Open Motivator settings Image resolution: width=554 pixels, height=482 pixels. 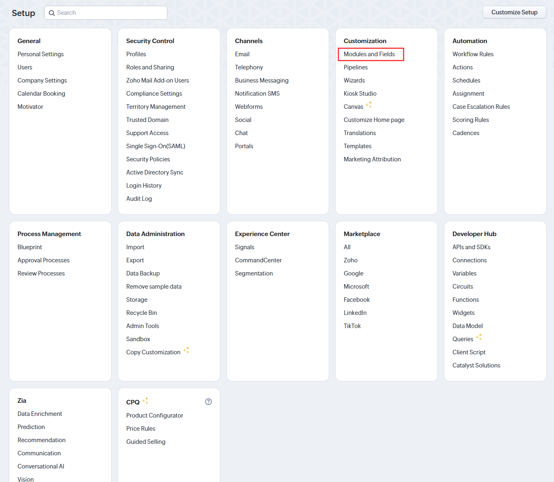30,107
